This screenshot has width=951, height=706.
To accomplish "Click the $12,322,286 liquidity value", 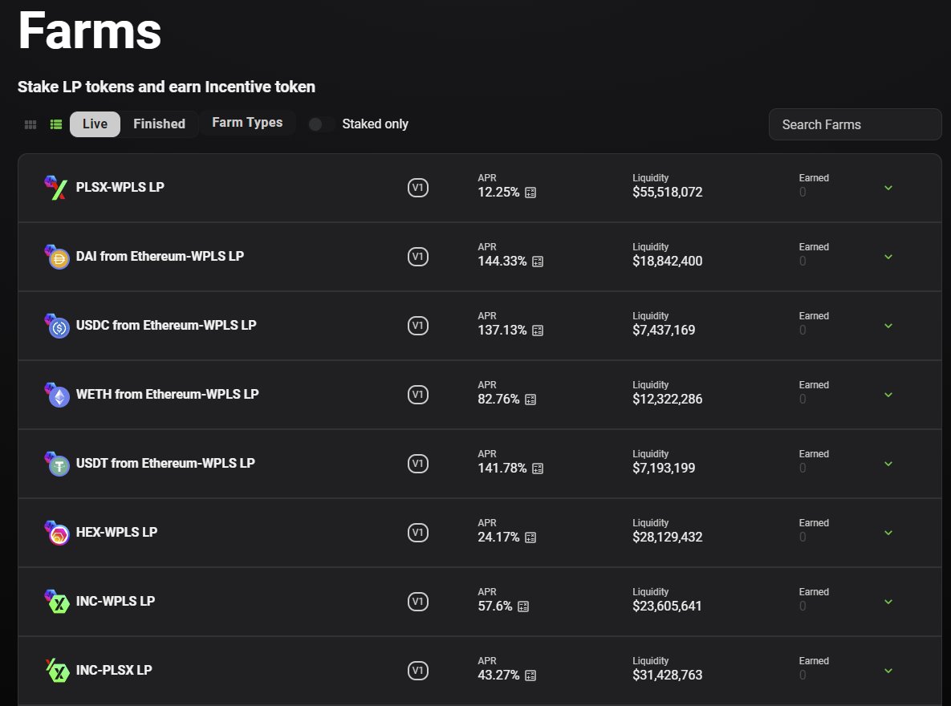I will coord(667,400).
